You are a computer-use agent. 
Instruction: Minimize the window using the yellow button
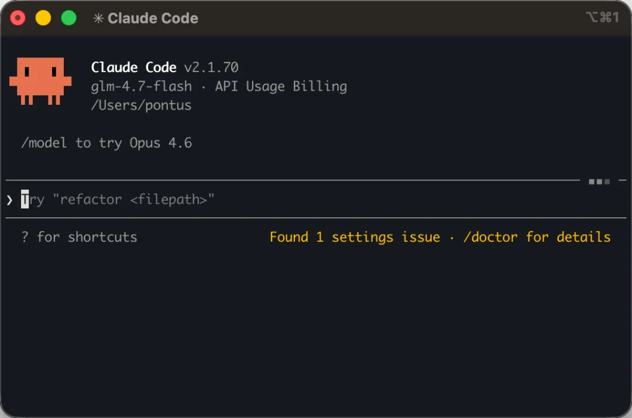(43, 18)
